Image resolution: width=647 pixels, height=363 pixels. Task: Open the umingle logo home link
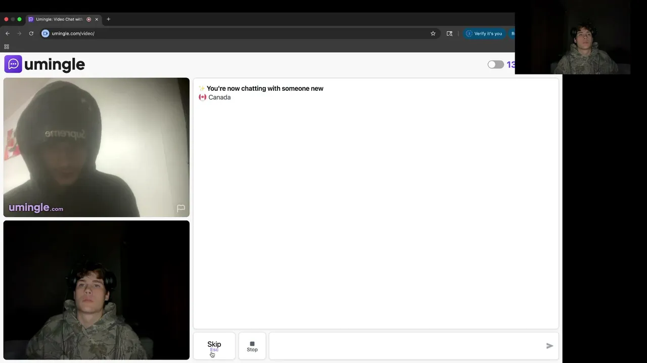click(x=44, y=64)
